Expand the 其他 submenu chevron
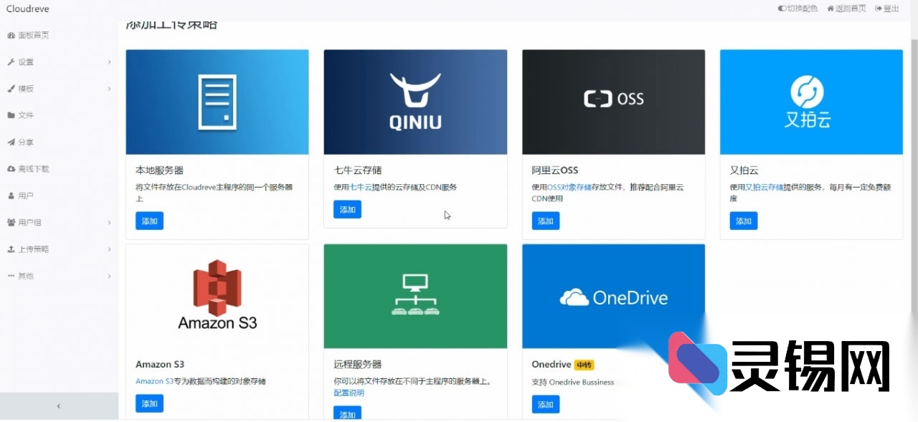918x422 pixels. pos(109,276)
